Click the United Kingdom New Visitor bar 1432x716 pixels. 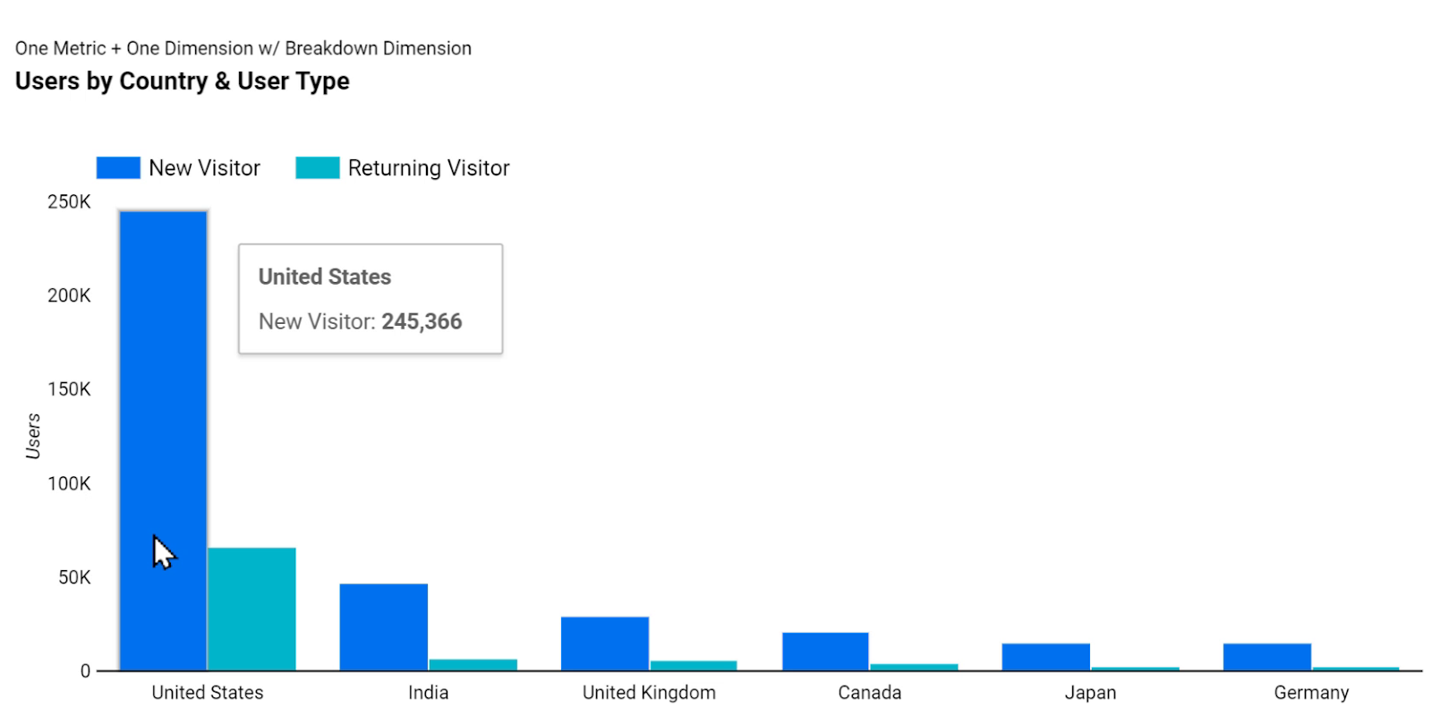pyautogui.click(x=605, y=644)
